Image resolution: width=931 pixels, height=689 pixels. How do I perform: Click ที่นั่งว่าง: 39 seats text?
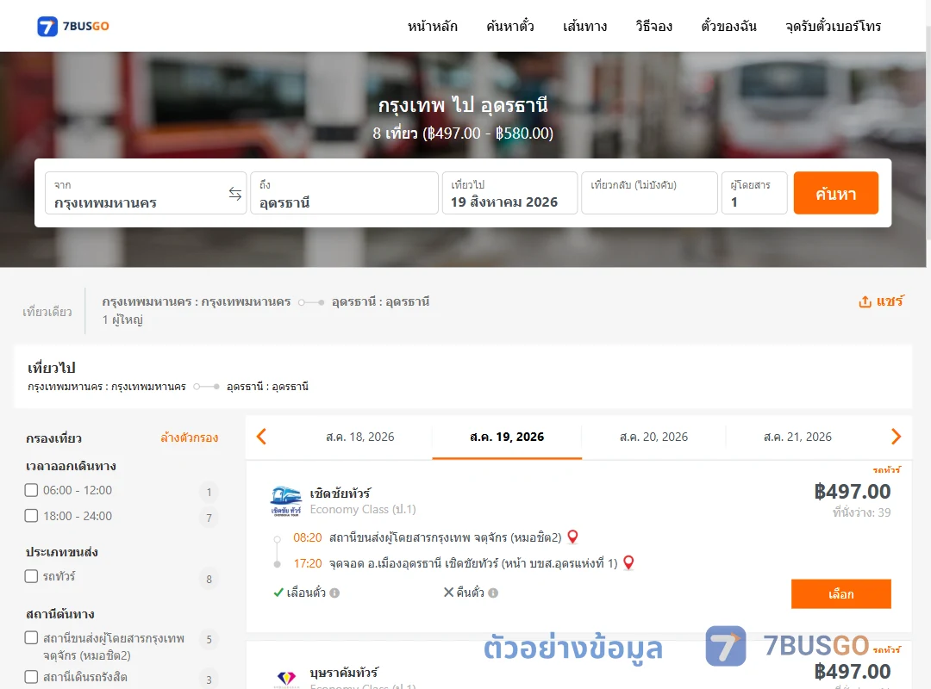[x=861, y=512]
